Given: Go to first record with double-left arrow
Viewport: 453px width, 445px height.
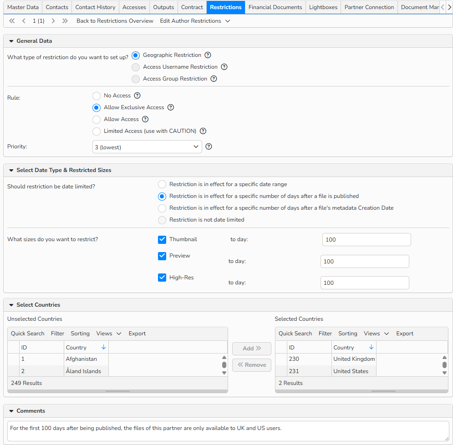Looking at the screenshot, I should click(12, 21).
